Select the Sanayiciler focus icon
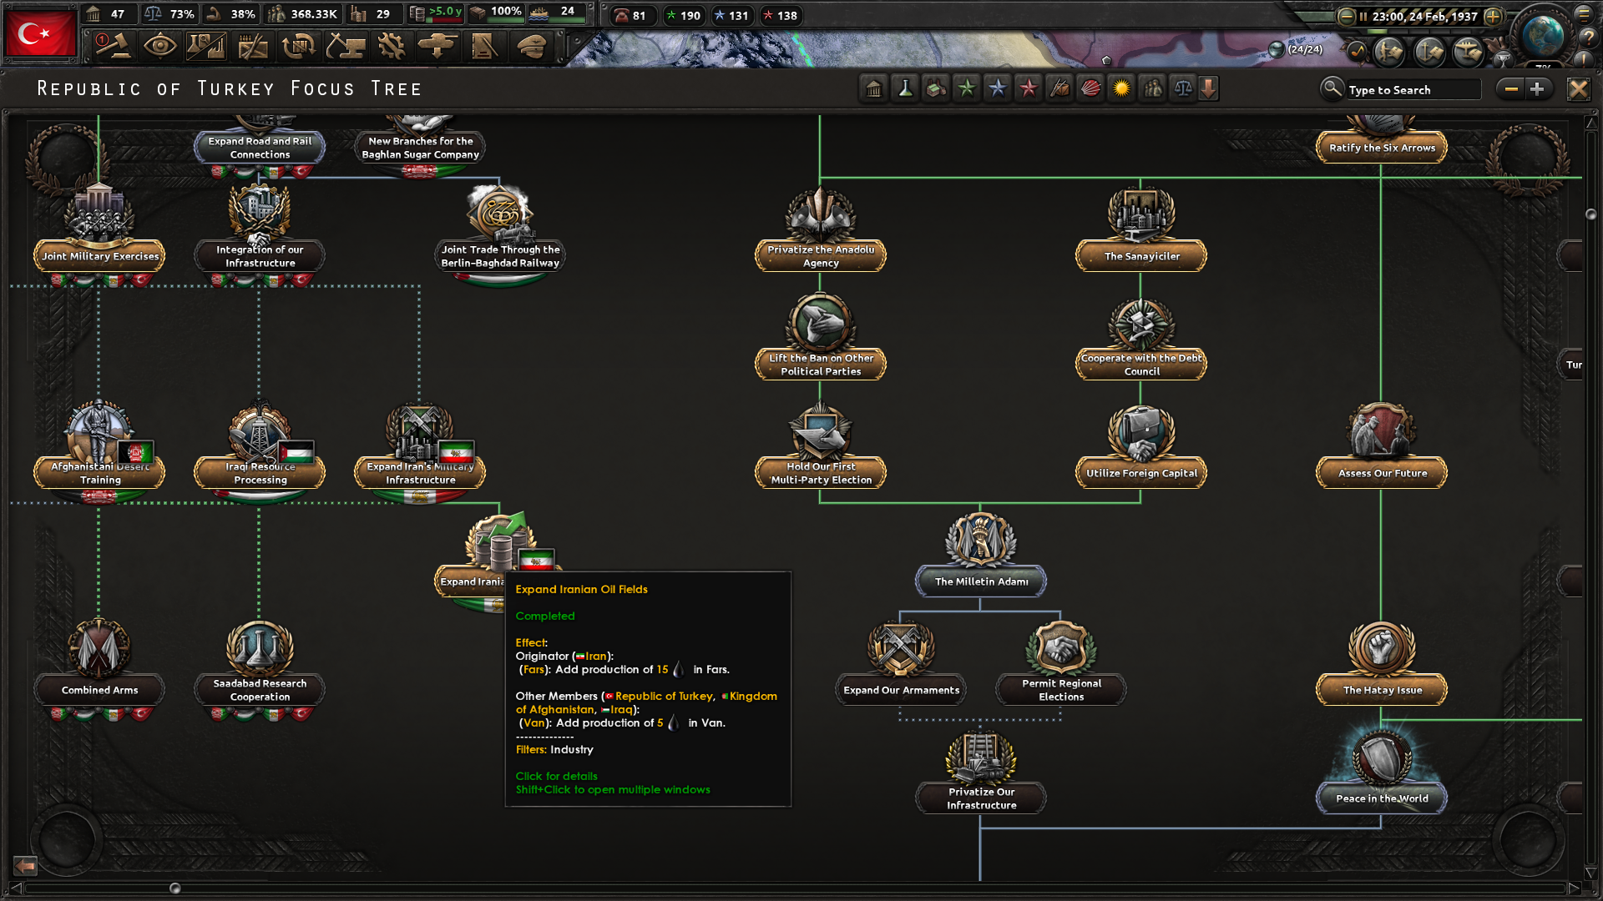The image size is (1603, 901). coord(1141,214)
